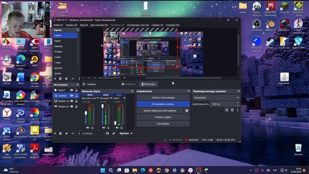Undock the Scenes panel
Screen dimensions: 309x174
[78, 30]
